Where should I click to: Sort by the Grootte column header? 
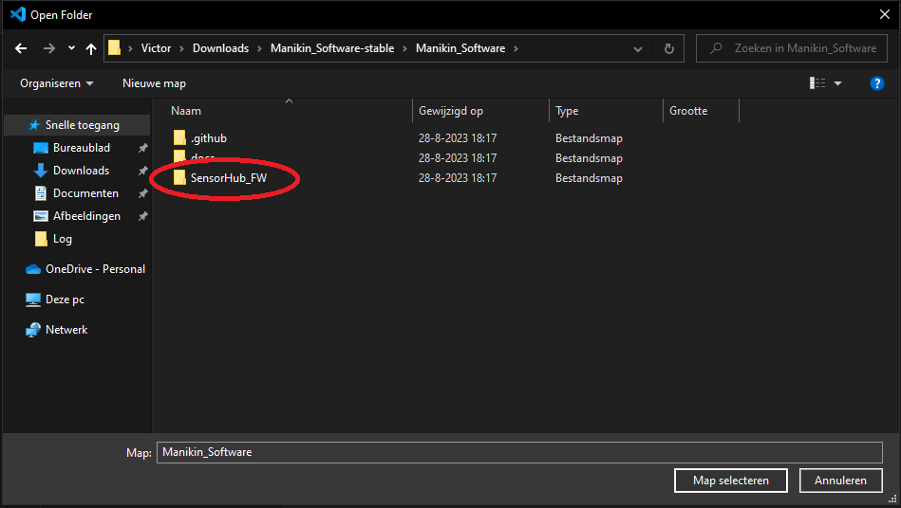687,111
